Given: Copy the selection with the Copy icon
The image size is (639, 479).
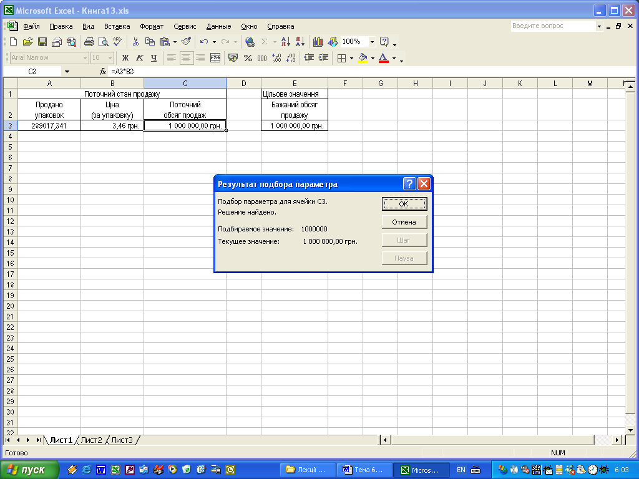Looking at the screenshot, I should coord(150,42).
